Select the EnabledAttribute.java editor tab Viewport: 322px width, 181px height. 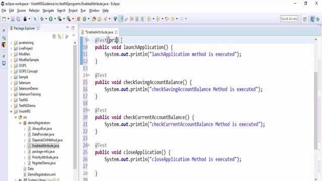click(x=99, y=32)
